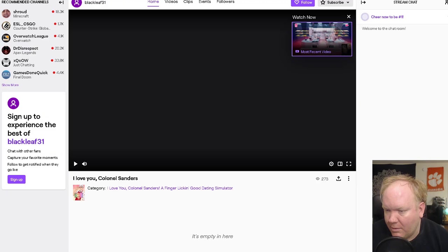Switch to the Clips tab
This screenshot has width=448, height=252.
point(188,2)
